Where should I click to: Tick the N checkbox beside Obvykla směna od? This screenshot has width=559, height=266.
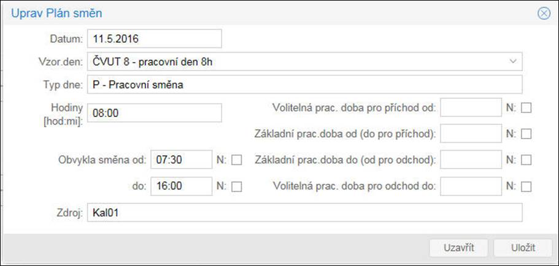click(x=237, y=160)
